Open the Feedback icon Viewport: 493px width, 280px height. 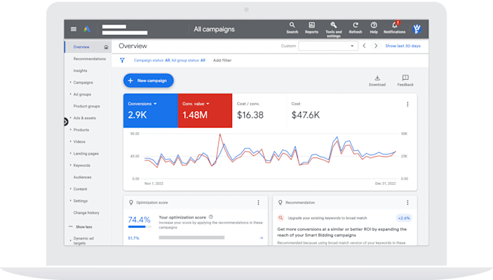point(405,81)
